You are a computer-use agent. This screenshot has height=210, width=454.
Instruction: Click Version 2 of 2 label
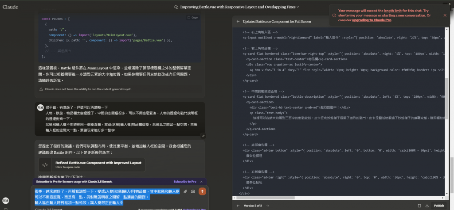[x=253, y=206]
